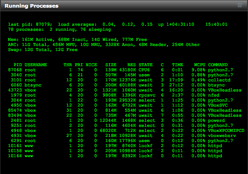The image size is (248, 174).
Task: Click the THR column header
Action: pos(68,65)
